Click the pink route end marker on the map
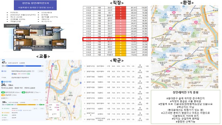The height and width of the screenshot is (125, 222). click(x=47, y=102)
